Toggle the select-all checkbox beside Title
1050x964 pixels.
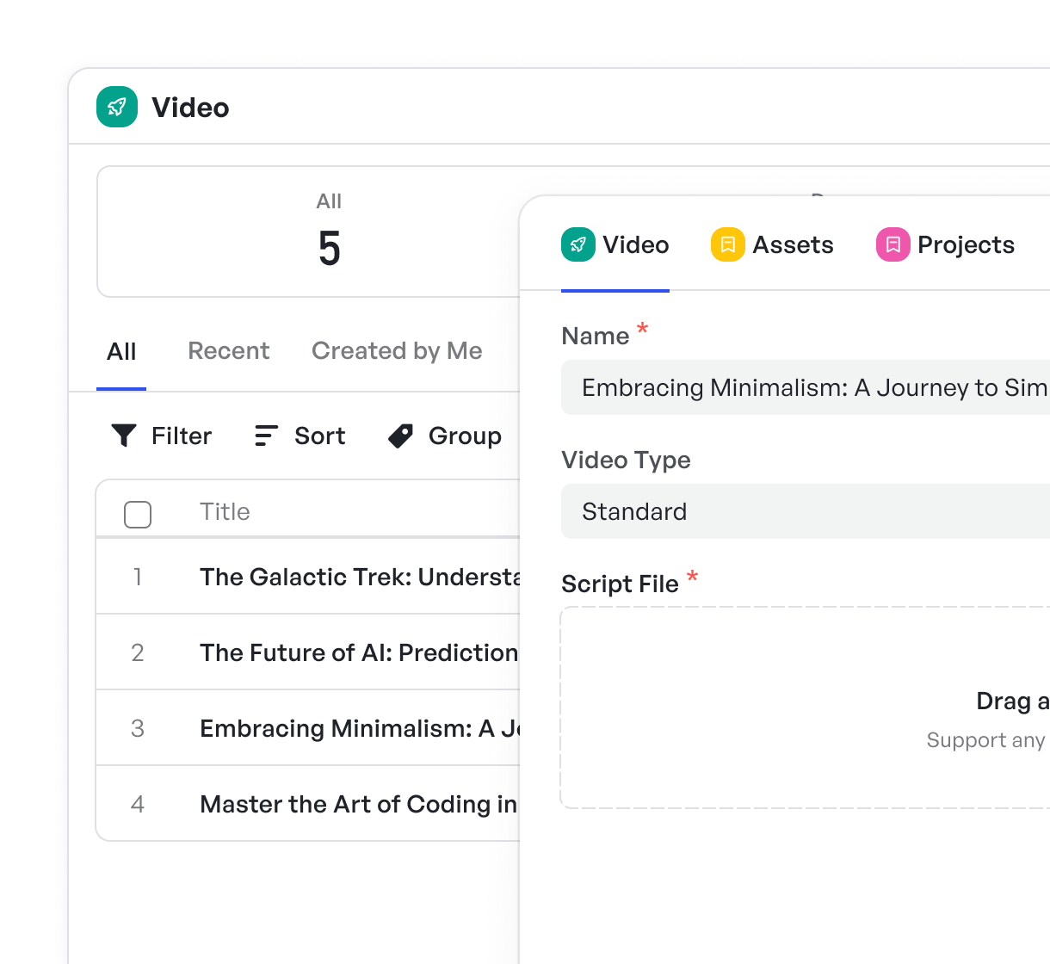138,514
